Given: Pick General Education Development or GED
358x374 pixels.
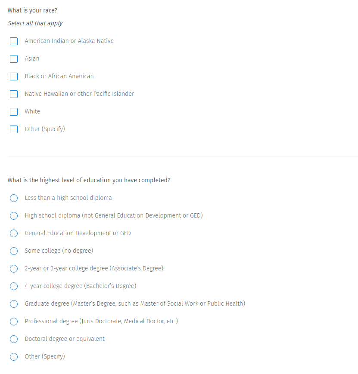Looking at the screenshot, I should click(x=14, y=233).
